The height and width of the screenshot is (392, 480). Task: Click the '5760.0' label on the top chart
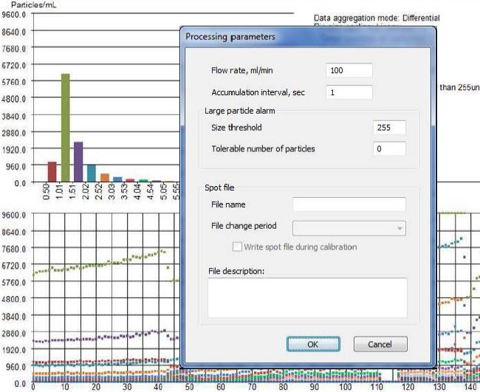pos(14,82)
